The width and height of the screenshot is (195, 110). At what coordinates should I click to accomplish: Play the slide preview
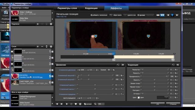point(67,104)
